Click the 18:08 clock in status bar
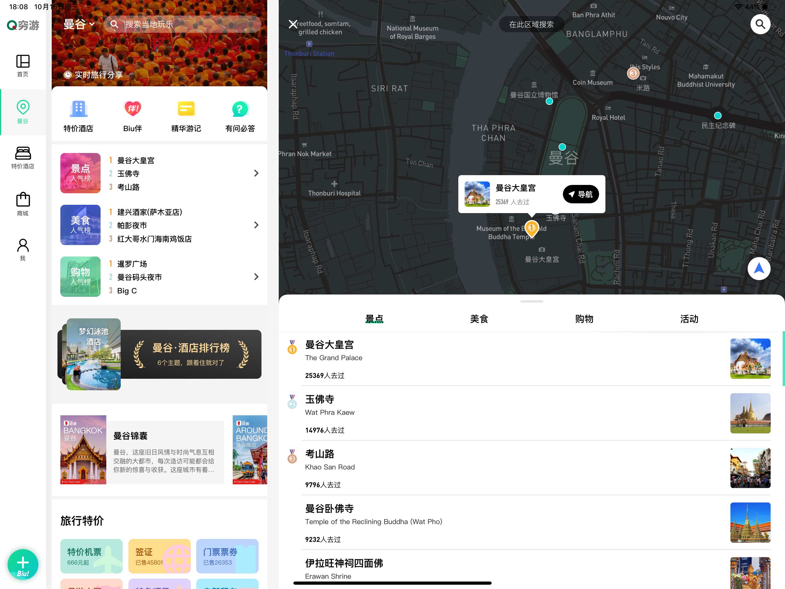785x589 pixels. 18,7
